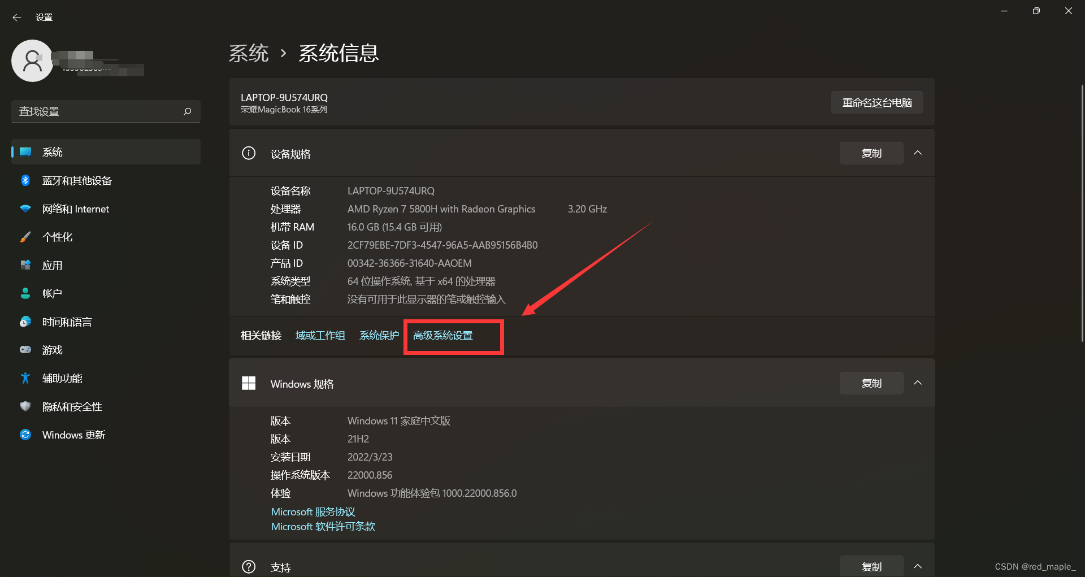Click 荣耀MagicBook 16系列 model text
Viewport: 1085px width, 577px height.
[284, 110]
